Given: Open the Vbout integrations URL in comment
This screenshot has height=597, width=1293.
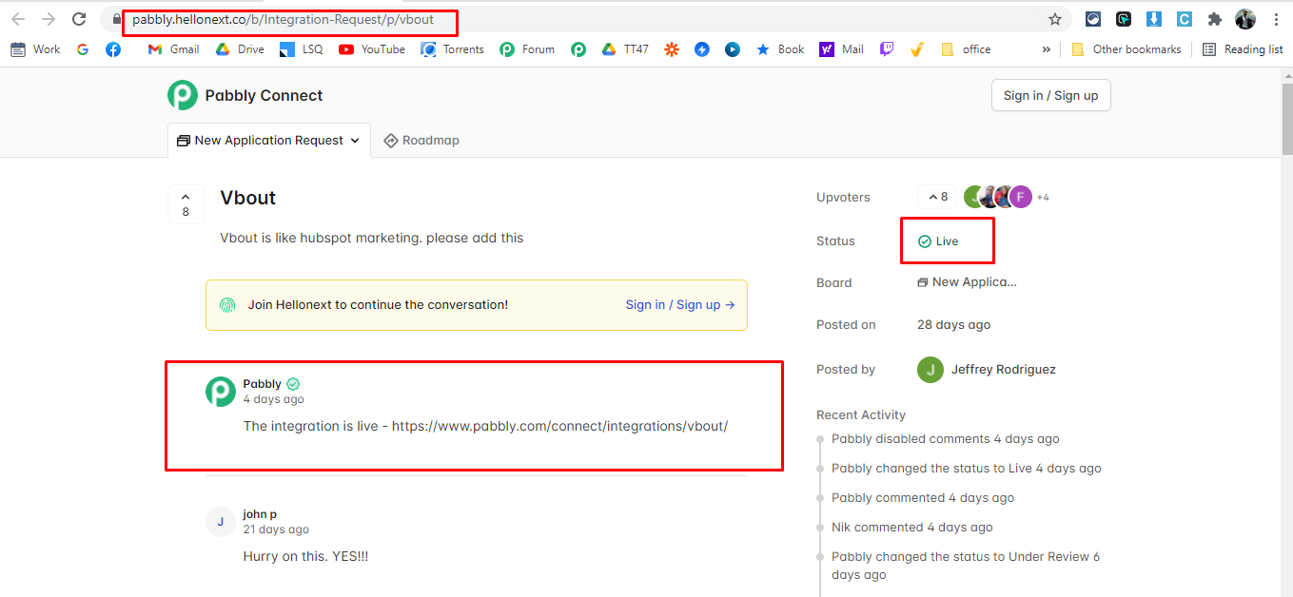Looking at the screenshot, I should [559, 426].
